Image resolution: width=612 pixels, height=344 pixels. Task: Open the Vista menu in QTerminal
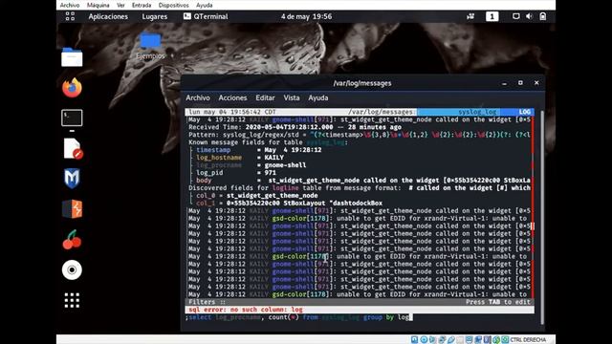pyautogui.click(x=291, y=97)
